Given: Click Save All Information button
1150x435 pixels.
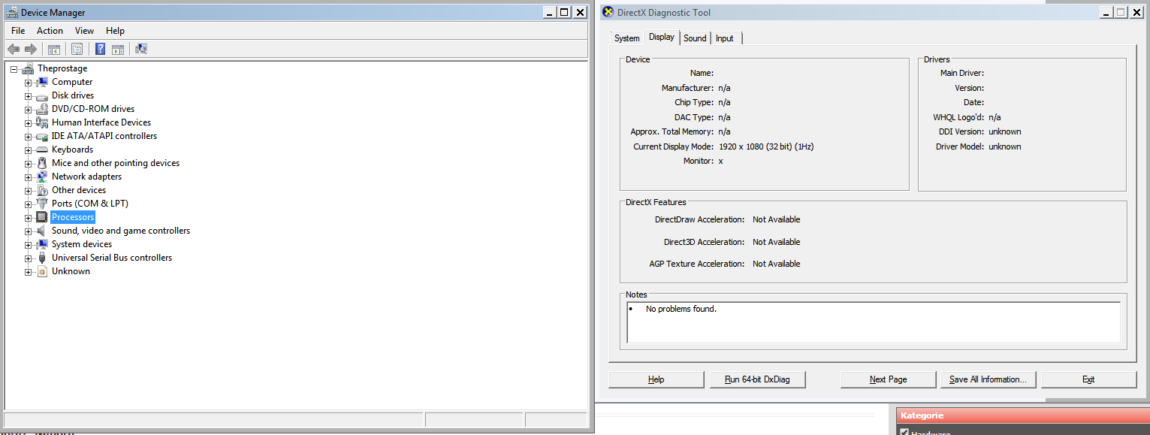Looking at the screenshot, I should pyautogui.click(x=989, y=379).
